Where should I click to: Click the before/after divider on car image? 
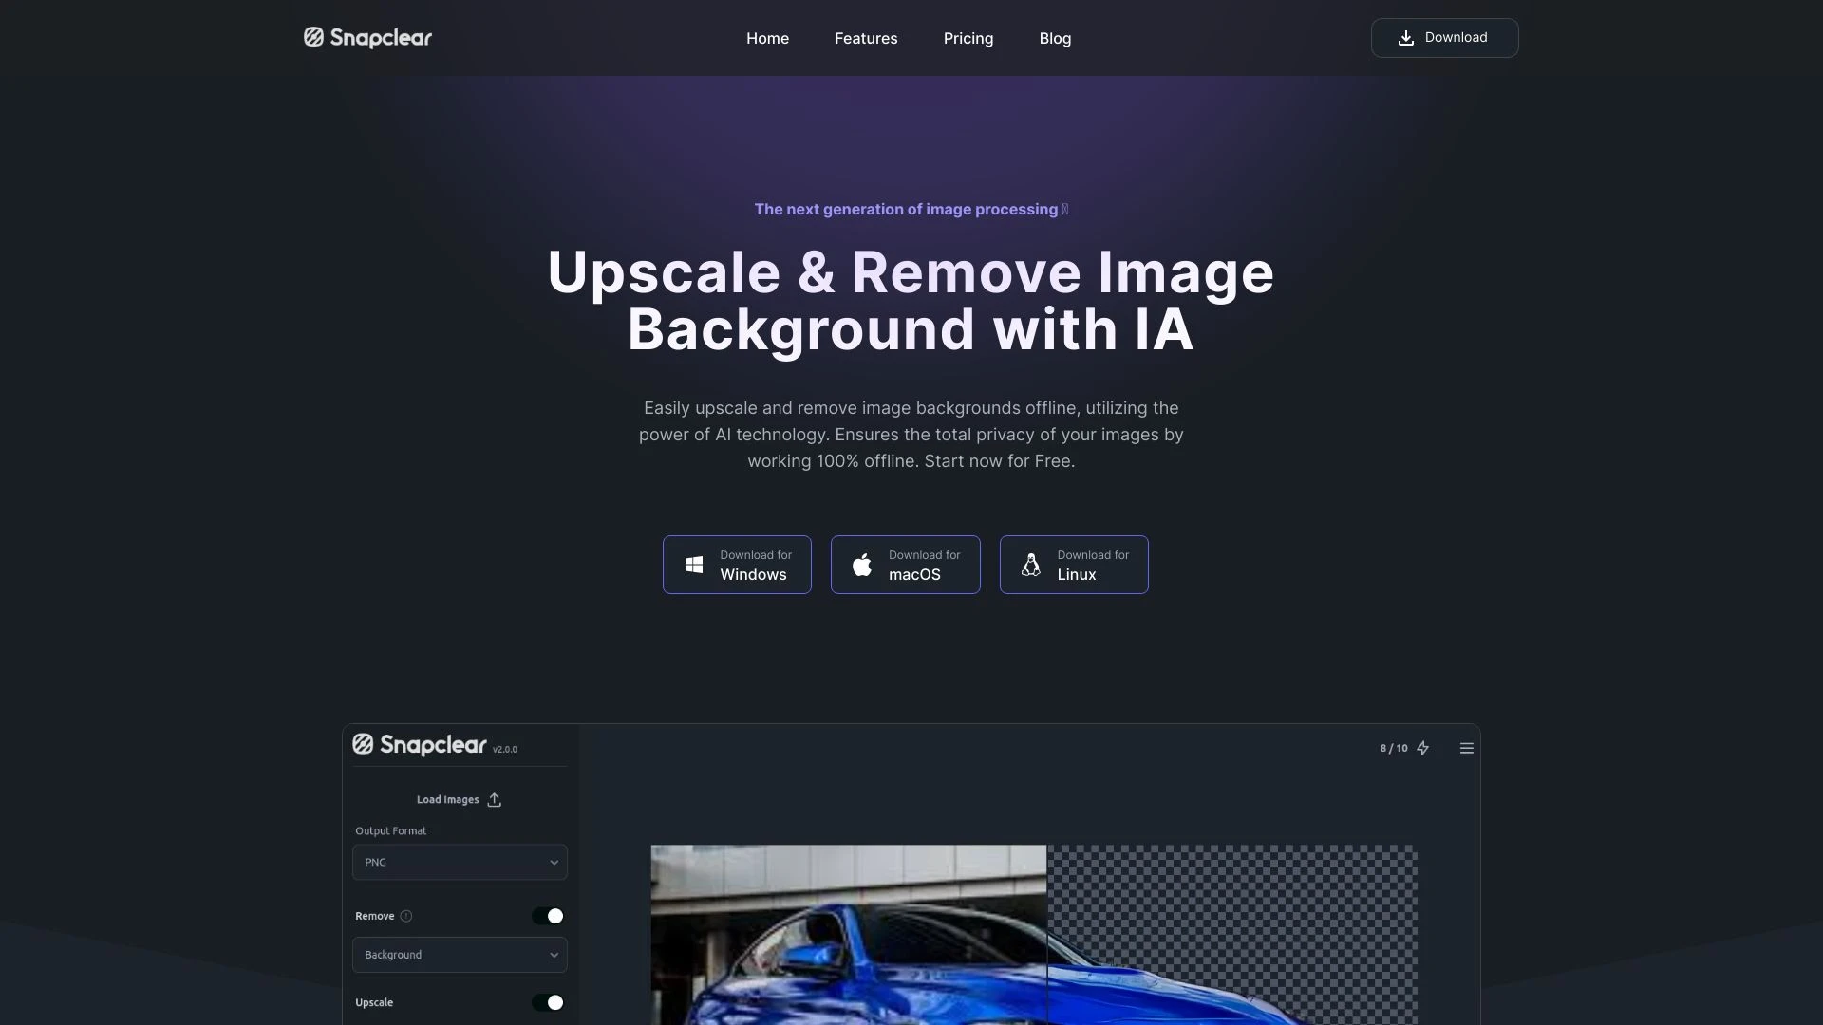1046,935
